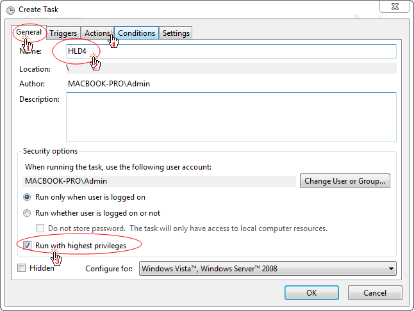Click the Cancel button
Viewport: 414px width, 311px height.
click(x=375, y=293)
